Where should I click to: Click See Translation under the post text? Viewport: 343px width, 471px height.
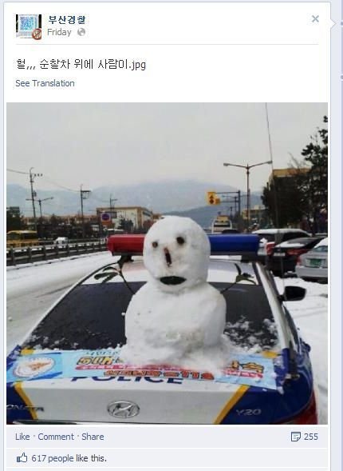45,83
